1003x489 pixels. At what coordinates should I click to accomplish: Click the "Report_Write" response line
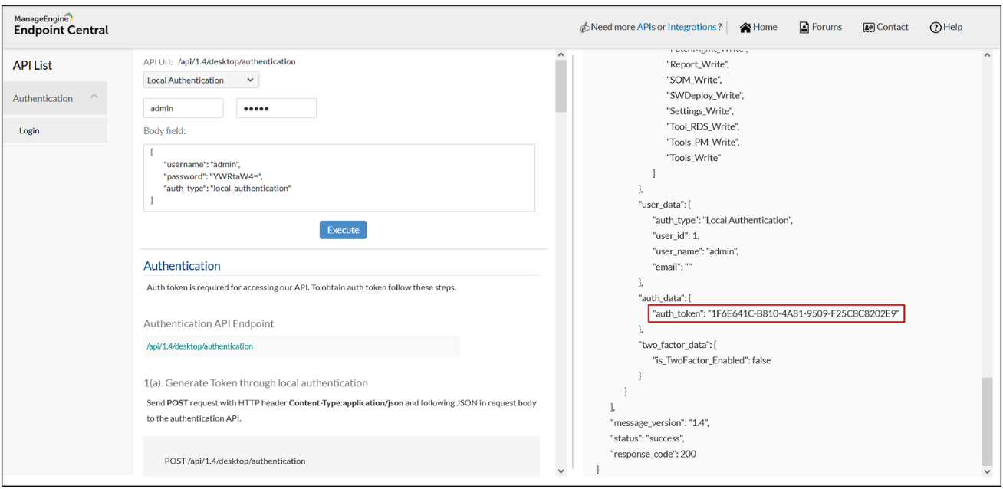(698, 64)
